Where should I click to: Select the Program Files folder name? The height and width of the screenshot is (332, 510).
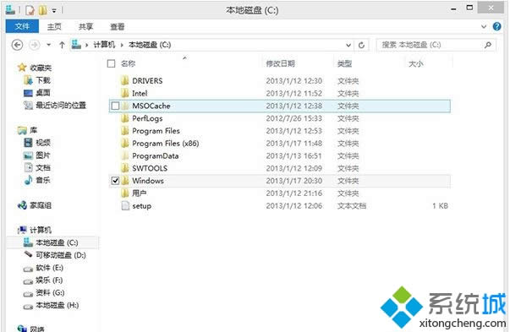coord(156,131)
